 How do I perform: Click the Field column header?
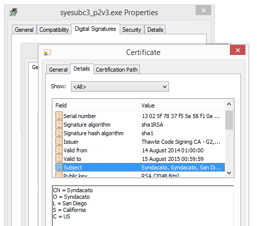pos(96,105)
